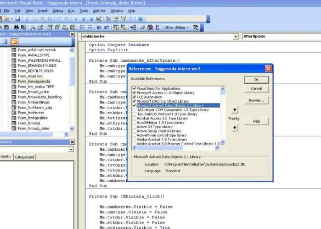Viewport: 321px width, 229px height.
Task: Move reference priority up with arrow button
Action: 235,110
